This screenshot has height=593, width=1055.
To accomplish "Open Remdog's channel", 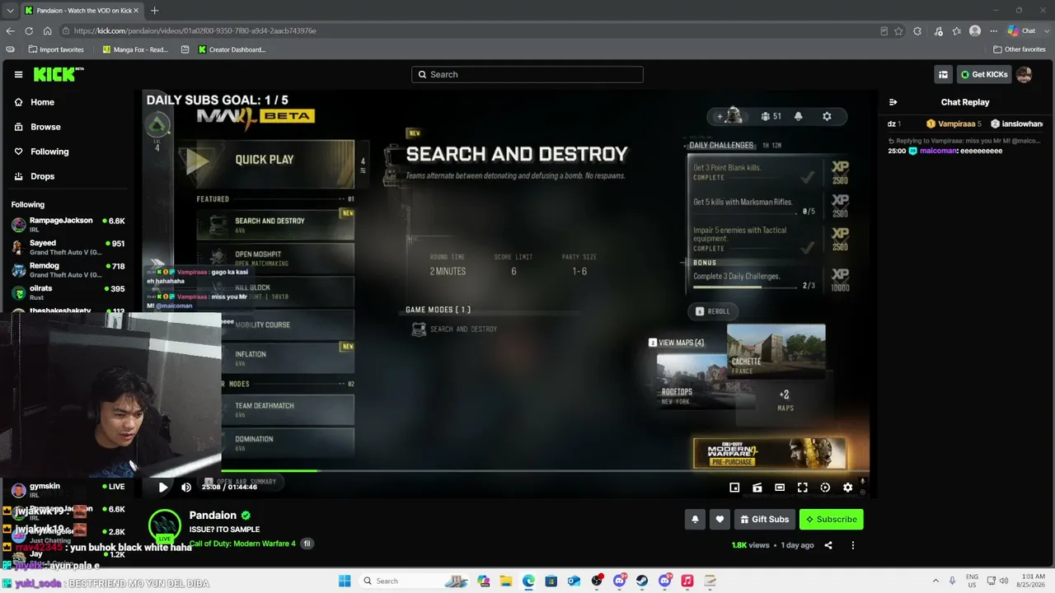I will pos(68,269).
